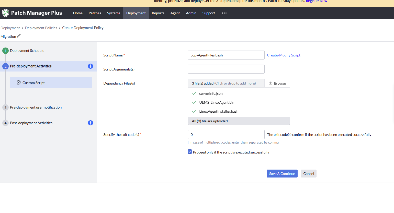
Task: Open the more options ellipsis in navbar
Action: tap(224, 13)
